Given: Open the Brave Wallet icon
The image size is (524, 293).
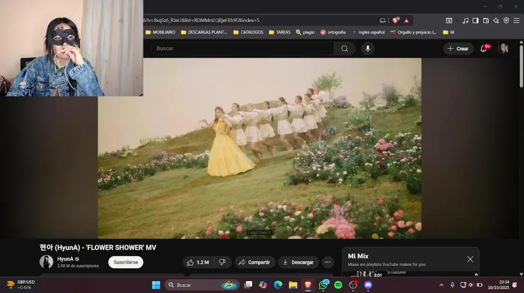Looking at the screenshot, I should (486, 20).
